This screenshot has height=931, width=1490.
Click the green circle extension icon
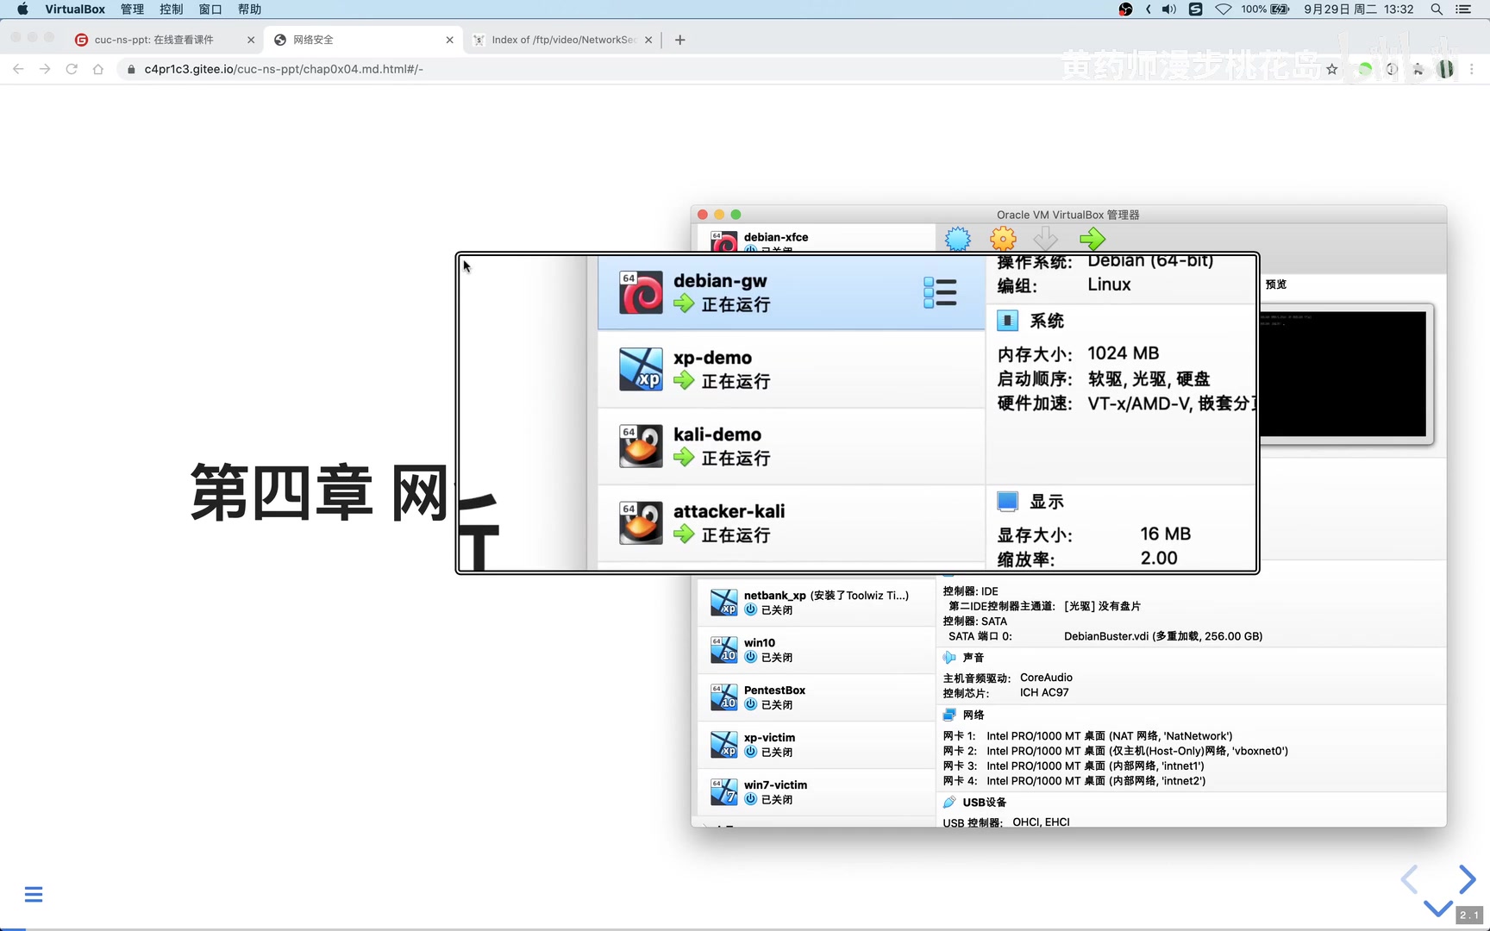pyautogui.click(x=1364, y=69)
